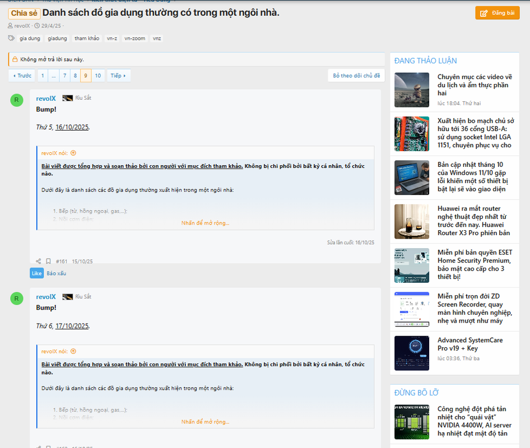This screenshot has width=530, height=448.
Task: Open revolX username on 16/10/2025 post
Action: pyautogui.click(x=46, y=99)
